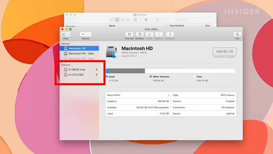Image resolution: width=273 pixels, height=154 pixels.
Task: Click the Finder Search field
Action: point(195,20)
